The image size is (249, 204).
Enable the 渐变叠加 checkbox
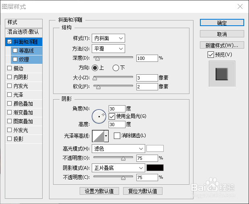click(x=10, y=112)
